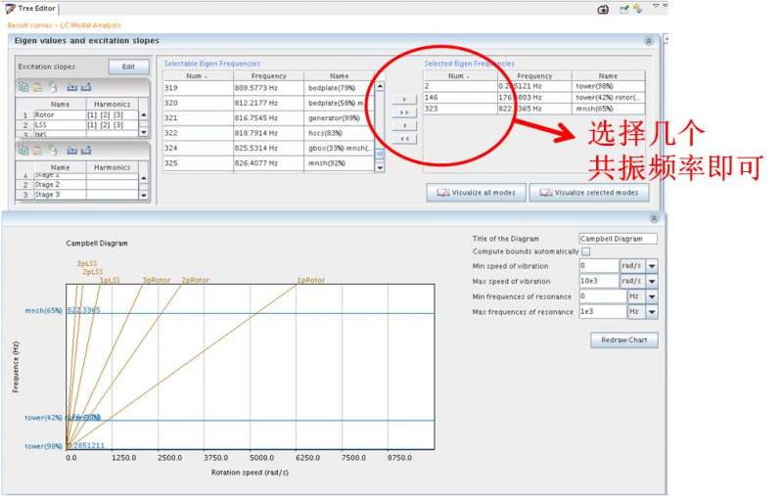
Task: Click the import icon above the Rotor table
Action: tap(71, 87)
